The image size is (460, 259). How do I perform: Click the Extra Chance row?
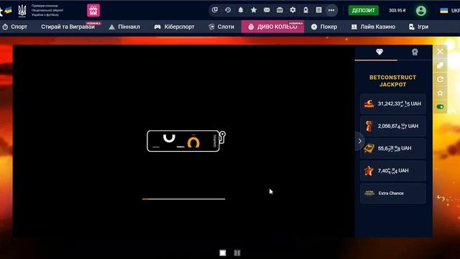393,194
